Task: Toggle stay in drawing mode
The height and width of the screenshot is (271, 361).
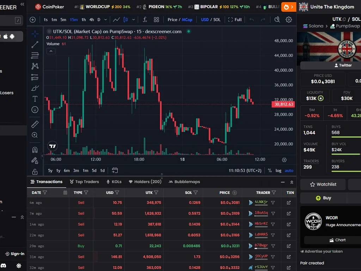Action: [x=35, y=161]
